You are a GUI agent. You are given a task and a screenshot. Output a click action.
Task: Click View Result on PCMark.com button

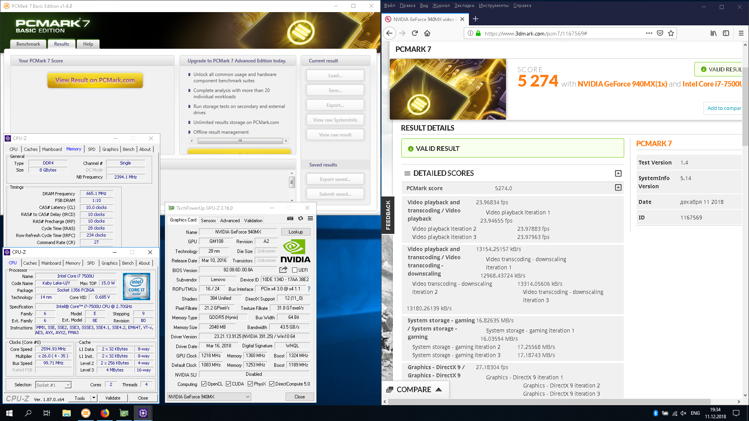95,80
